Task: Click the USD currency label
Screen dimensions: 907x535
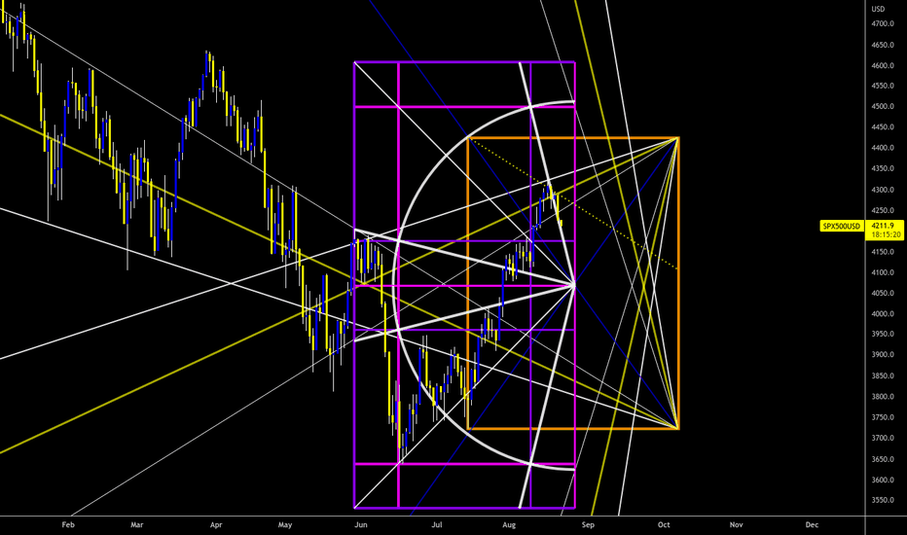Action: [x=878, y=9]
